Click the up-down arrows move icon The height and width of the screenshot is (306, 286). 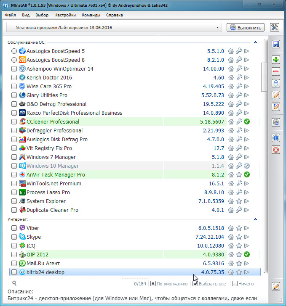click(x=276, y=83)
